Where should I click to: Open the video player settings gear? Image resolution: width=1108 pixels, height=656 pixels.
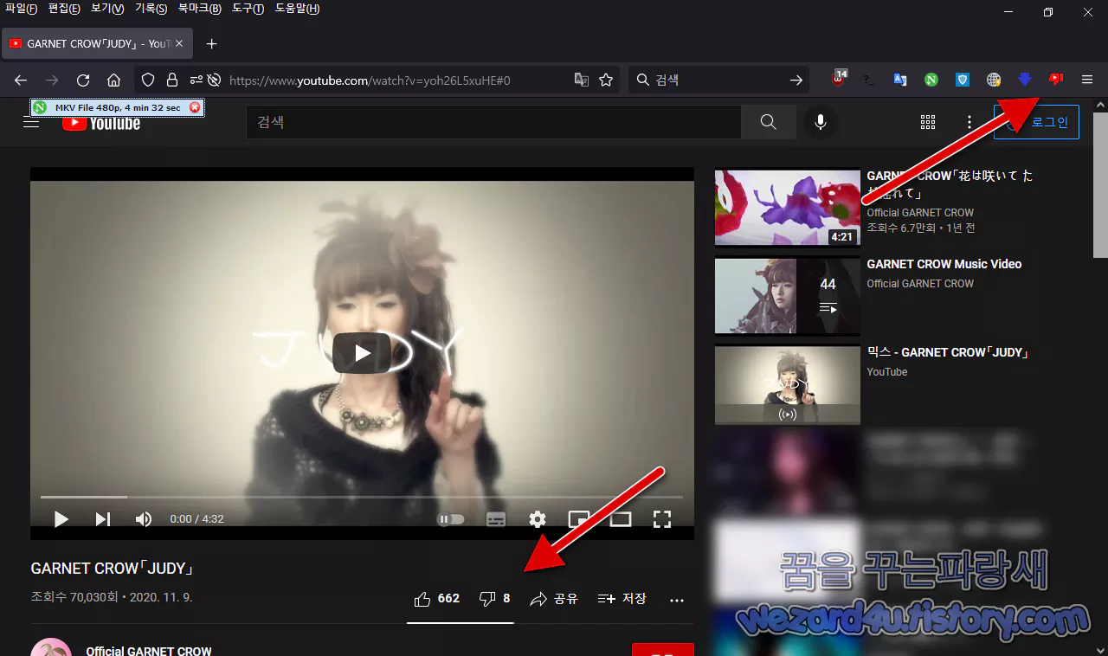[x=538, y=518]
